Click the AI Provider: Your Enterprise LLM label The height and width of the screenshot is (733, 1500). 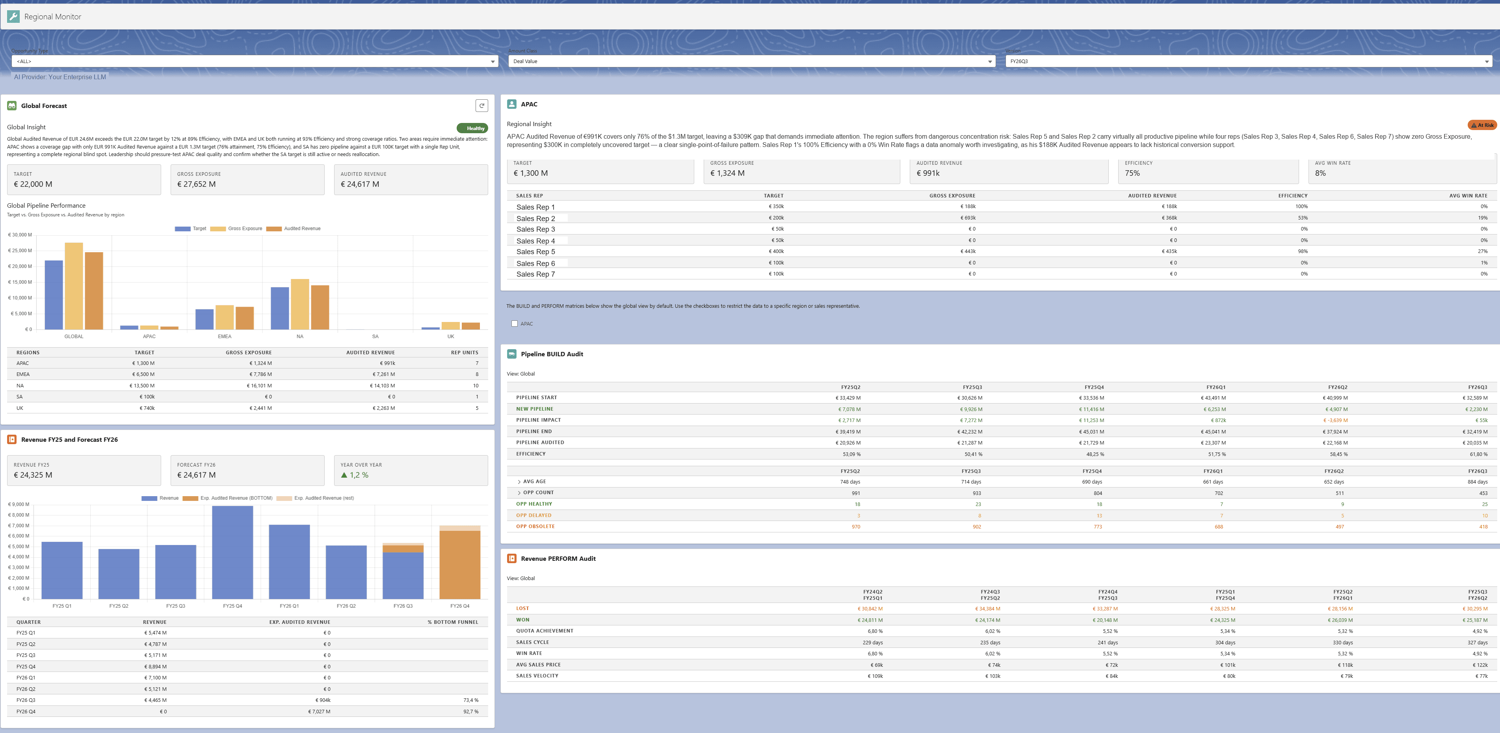[x=60, y=77]
